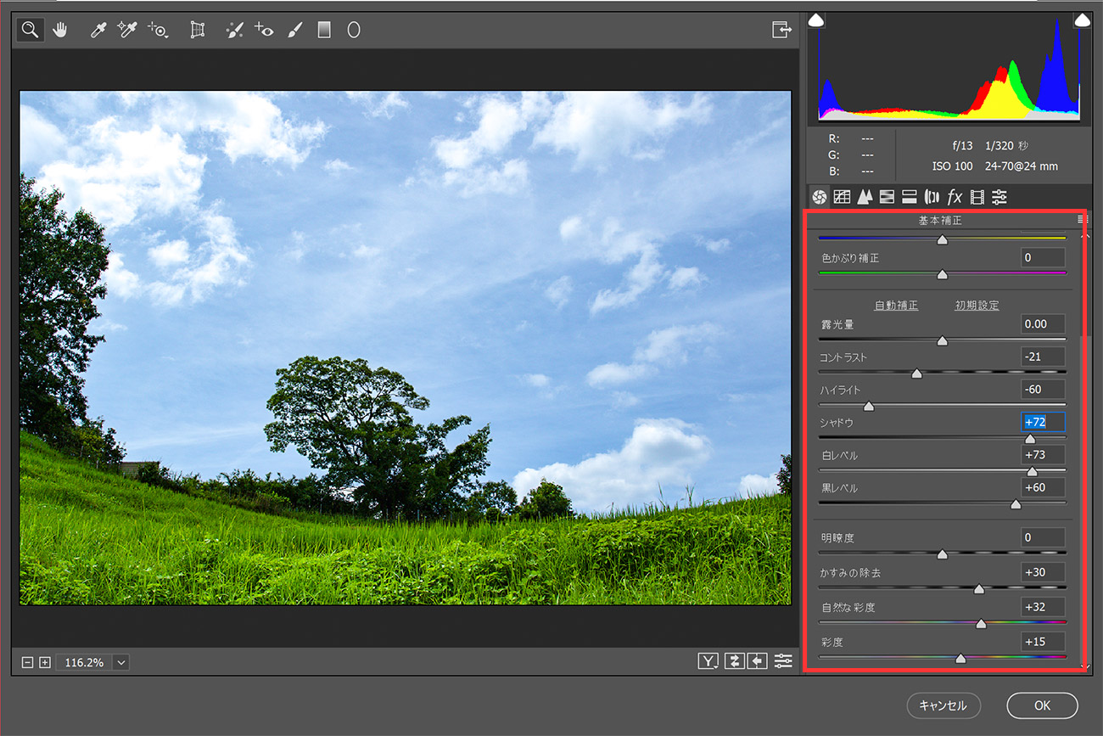Click the シャドウ value field showing +72
This screenshot has width=1103, height=736.
[x=1043, y=422]
